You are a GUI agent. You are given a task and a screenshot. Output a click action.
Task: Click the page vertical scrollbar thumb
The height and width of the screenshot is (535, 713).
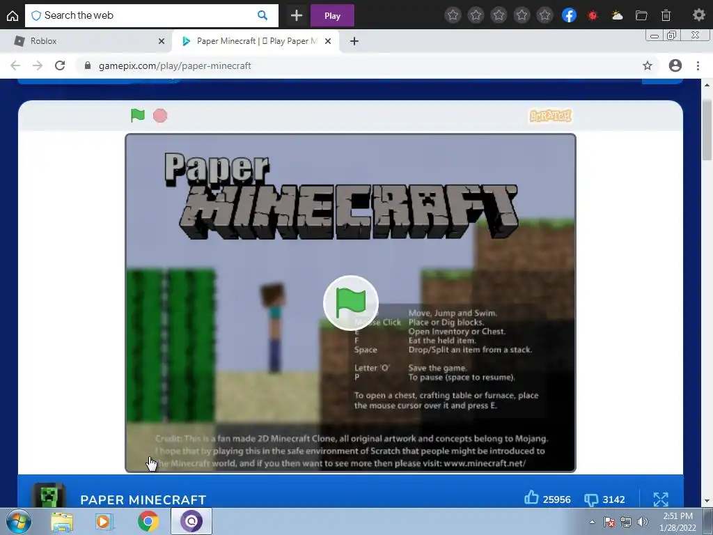(707, 130)
